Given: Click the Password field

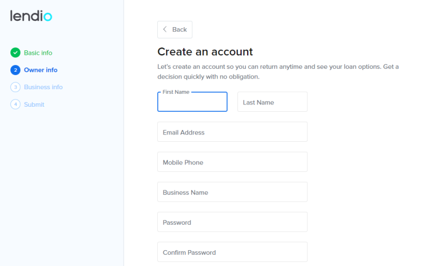Looking at the screenshot, I should coord(232,222).
